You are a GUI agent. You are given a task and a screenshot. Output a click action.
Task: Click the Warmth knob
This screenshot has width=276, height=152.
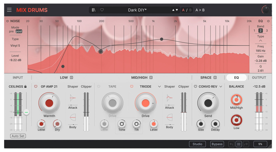coord(49,103)
